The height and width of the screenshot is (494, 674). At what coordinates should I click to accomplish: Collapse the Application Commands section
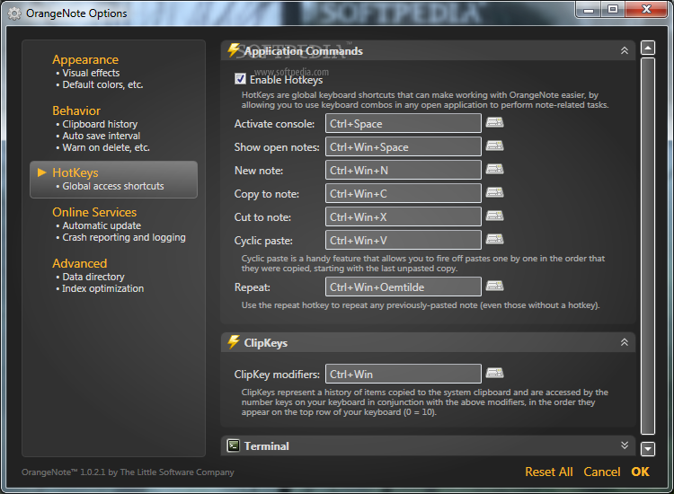pyautogui.click(x=625, y=50)
